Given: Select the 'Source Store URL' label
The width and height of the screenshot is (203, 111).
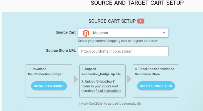Looking at the screenshot, I should click(61, 51).
